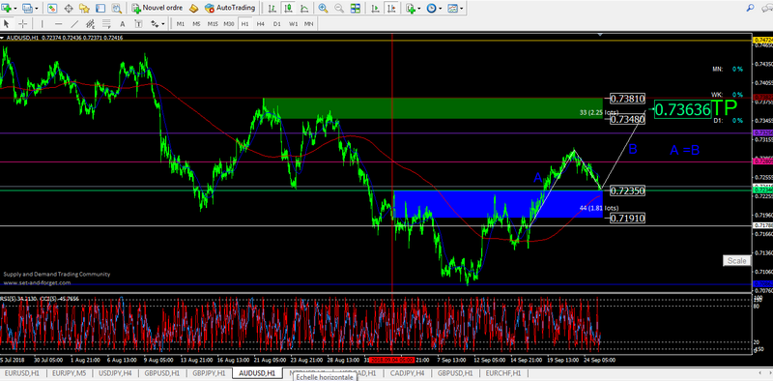Switch to the H4 timeframe
This screenshot has width=773, height=381.
(x=260, y=23)
